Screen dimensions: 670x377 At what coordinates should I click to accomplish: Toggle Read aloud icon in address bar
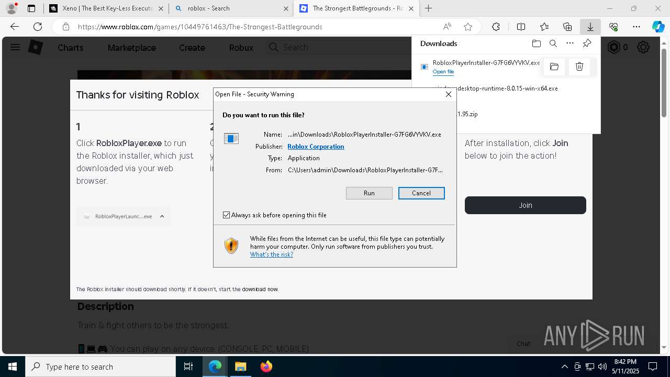tap(447, 27)
